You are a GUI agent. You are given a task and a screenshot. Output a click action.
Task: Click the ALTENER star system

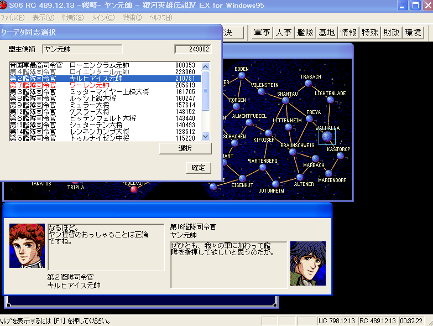point(300,177)
